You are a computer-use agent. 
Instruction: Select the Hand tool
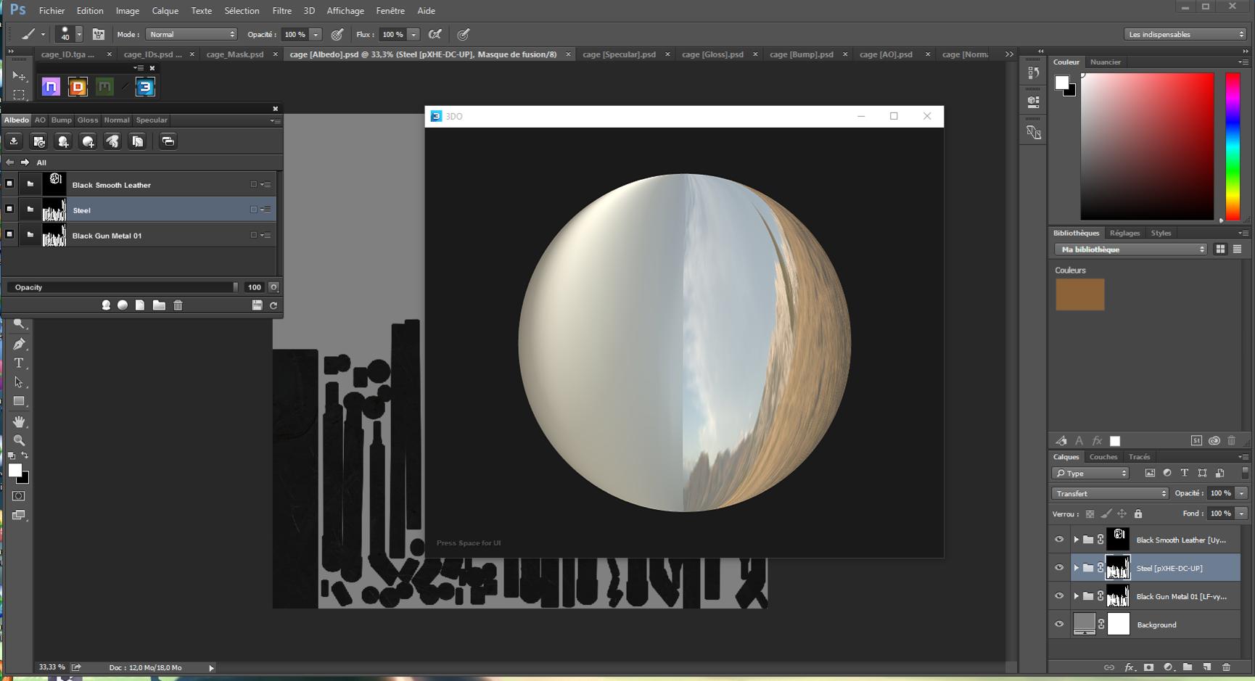click(x=19, y=421)
